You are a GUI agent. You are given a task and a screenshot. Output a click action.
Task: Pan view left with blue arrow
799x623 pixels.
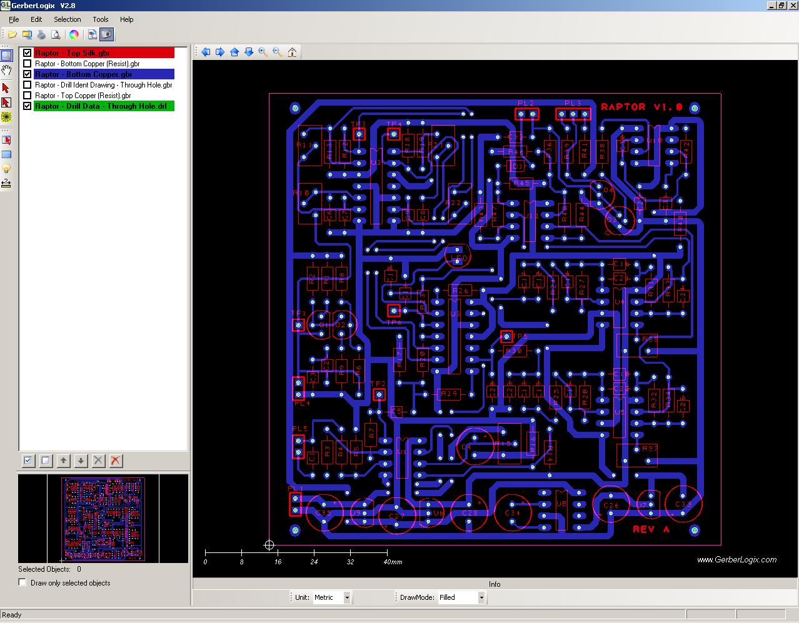pos(206,52)
